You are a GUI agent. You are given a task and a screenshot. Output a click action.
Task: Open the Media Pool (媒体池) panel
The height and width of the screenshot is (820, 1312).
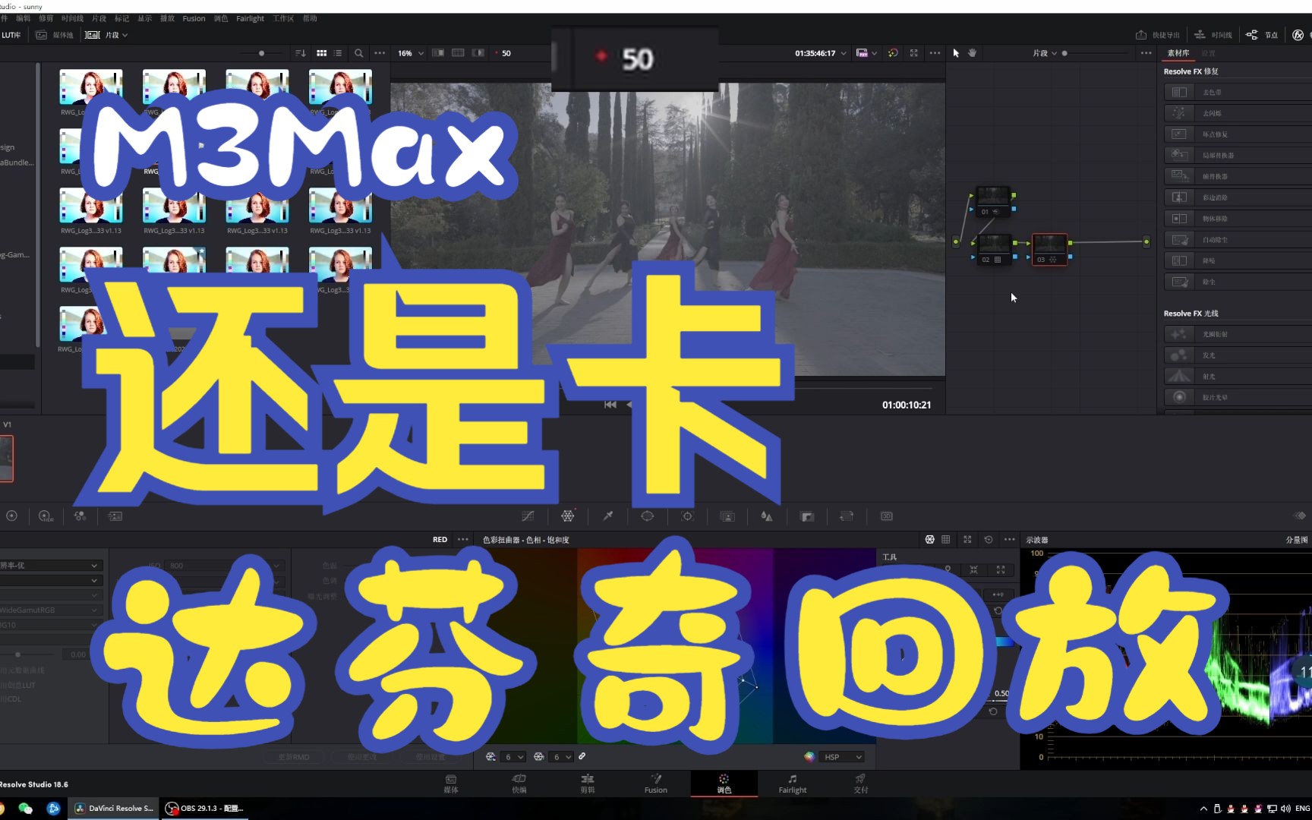click(55, 35)
